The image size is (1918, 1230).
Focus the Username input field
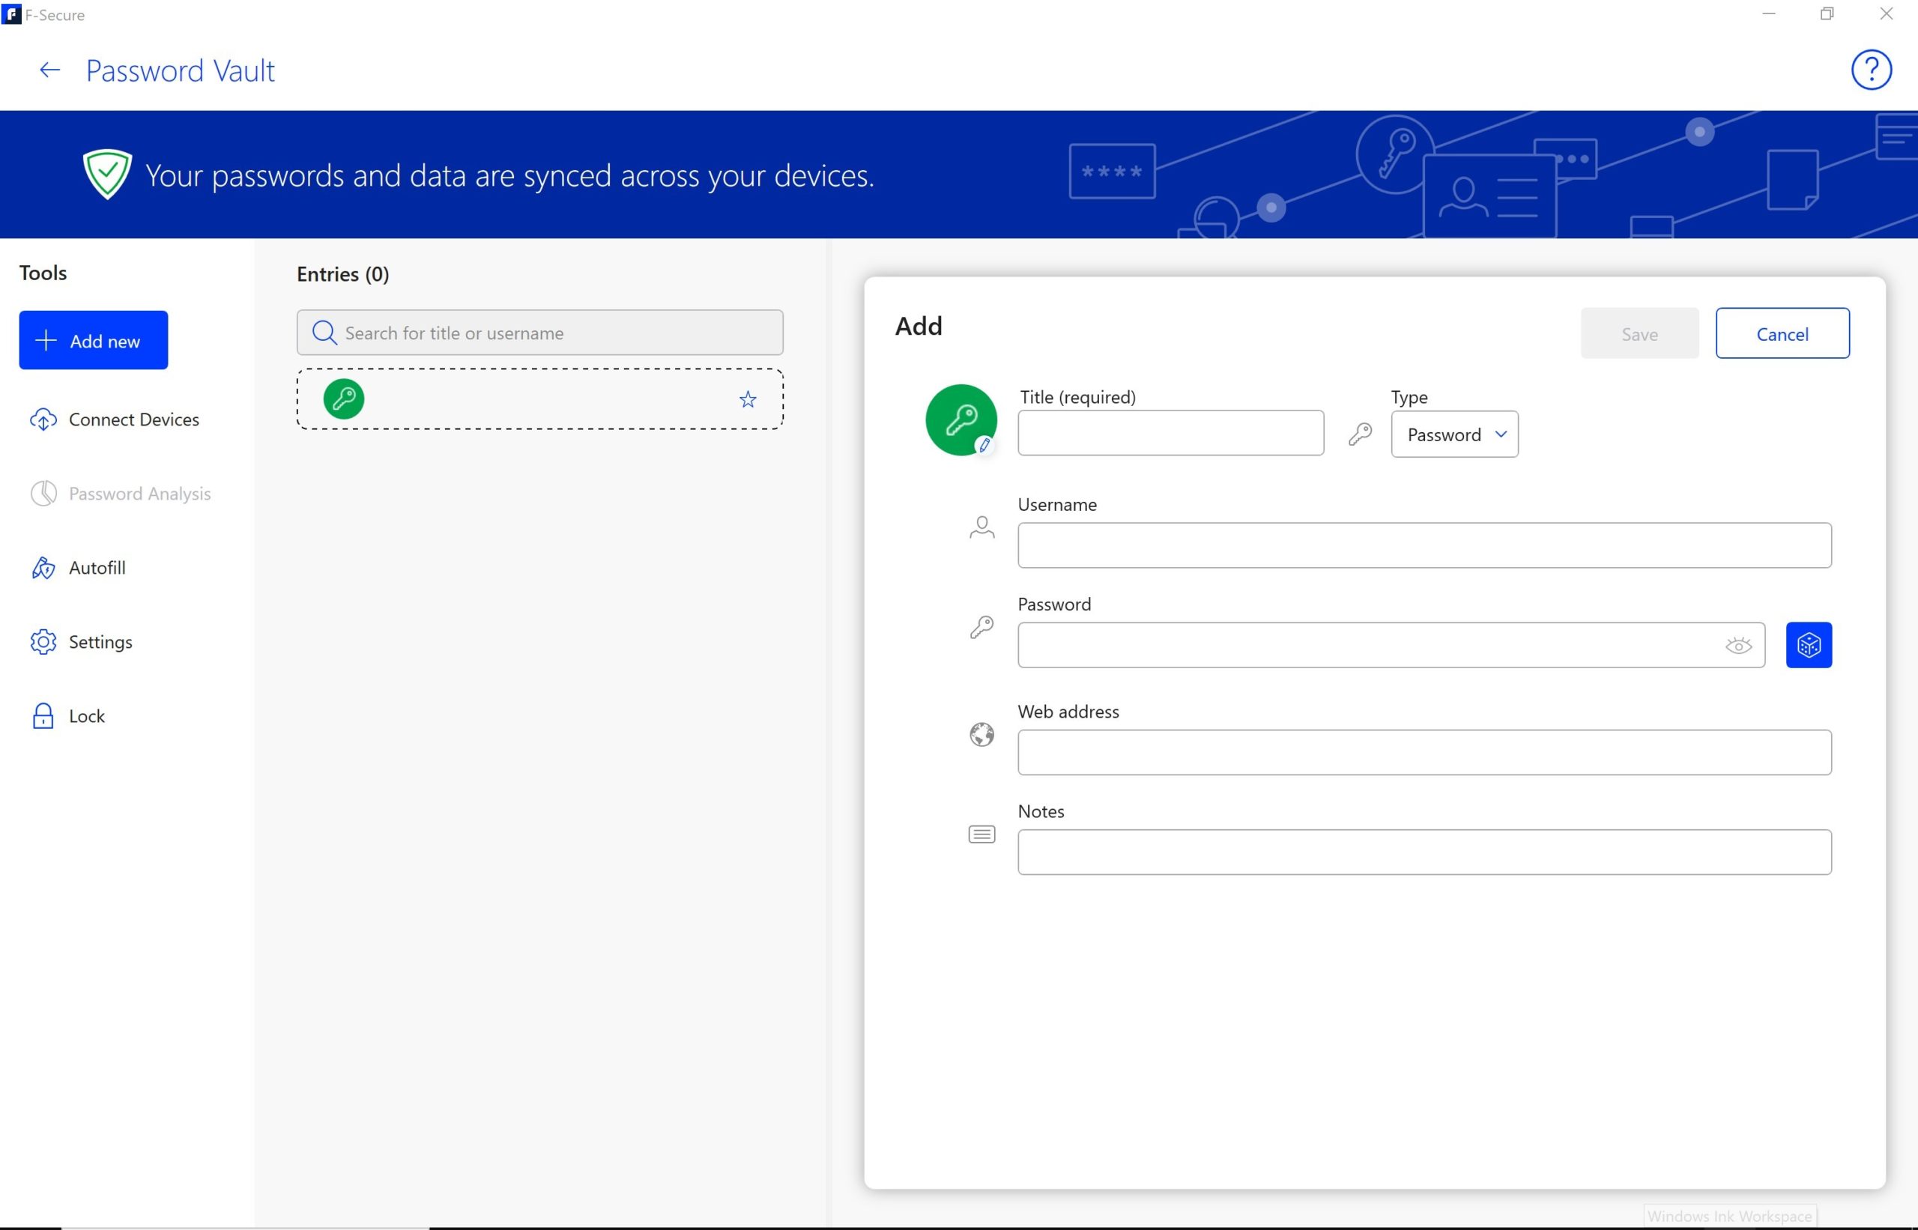(1424, 545)
